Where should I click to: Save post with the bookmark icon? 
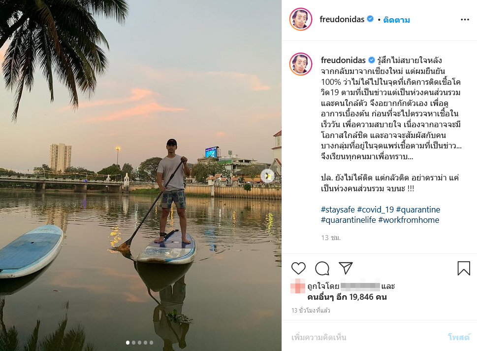point(463,268)
